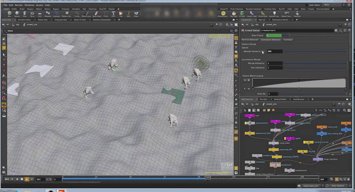Add an Ambient Light from shelf
Viewport: 355px width, 192px height.
point(274,14)
